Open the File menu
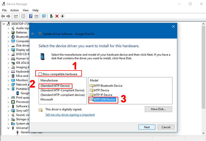 [x=4, y=10]
